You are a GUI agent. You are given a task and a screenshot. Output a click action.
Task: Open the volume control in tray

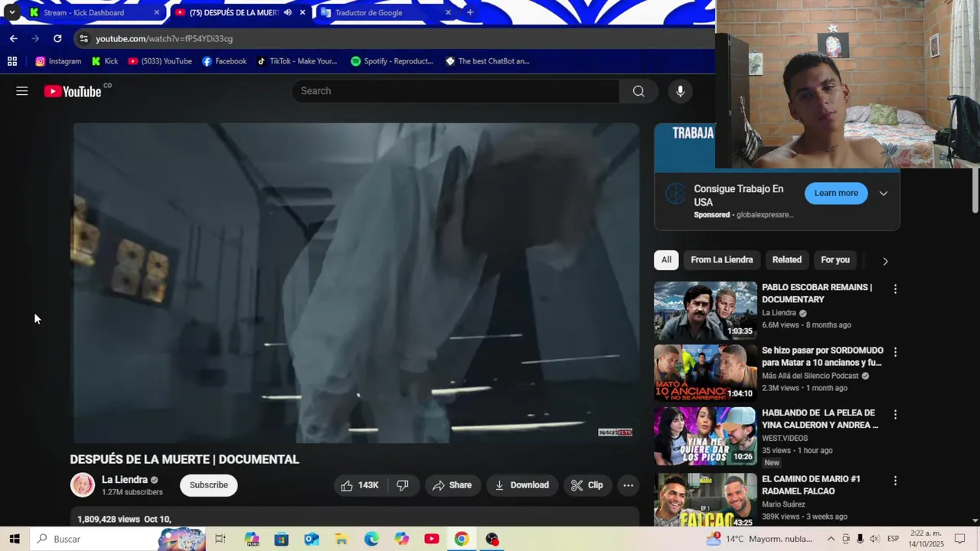(874, 539)
